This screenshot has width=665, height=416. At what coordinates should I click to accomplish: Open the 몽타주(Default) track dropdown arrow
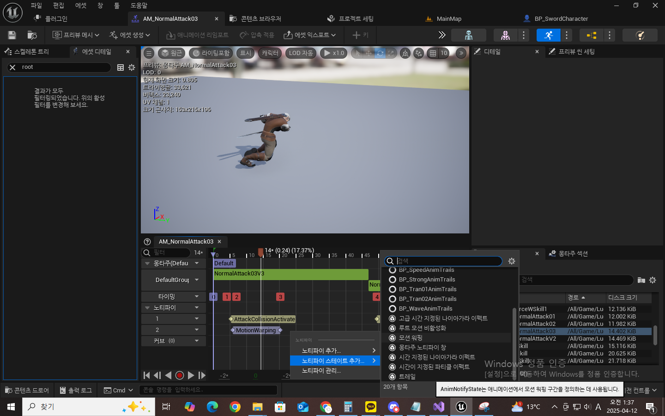[x=197, y=263]
